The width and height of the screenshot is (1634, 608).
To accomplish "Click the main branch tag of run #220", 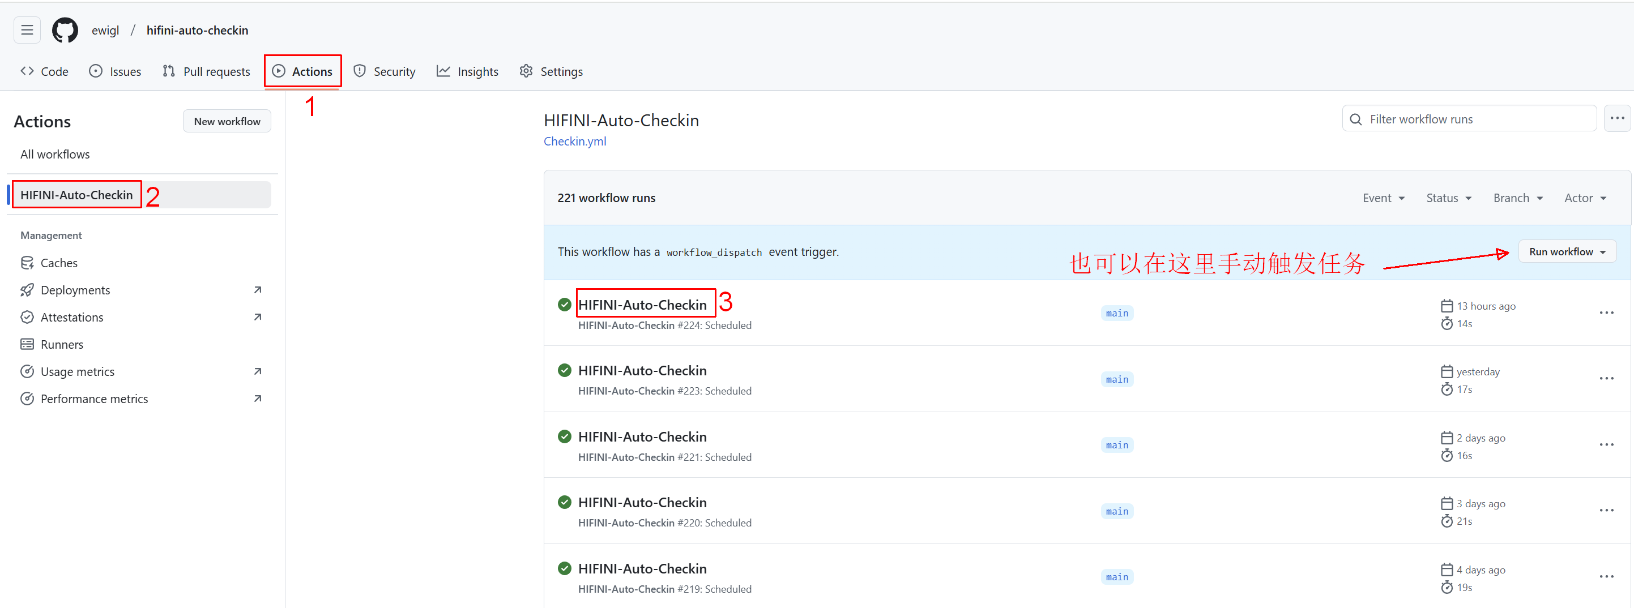I will coord(1116,511).
